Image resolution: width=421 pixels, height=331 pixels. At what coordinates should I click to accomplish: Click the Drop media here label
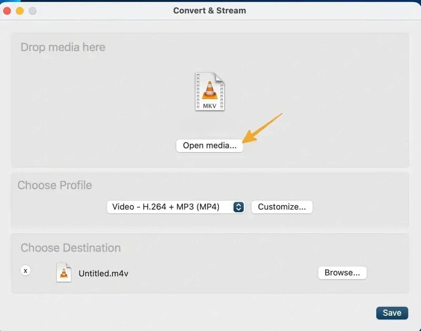63,47
